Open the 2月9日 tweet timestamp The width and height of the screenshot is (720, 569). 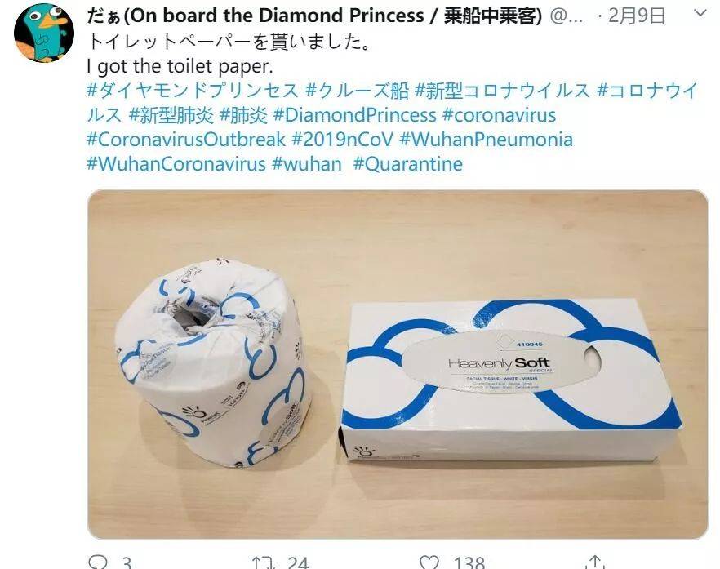[637, 16]
